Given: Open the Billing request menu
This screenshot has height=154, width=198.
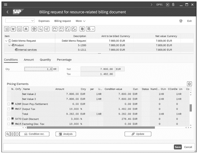Looking at the screenshot, I should point(63,21).
